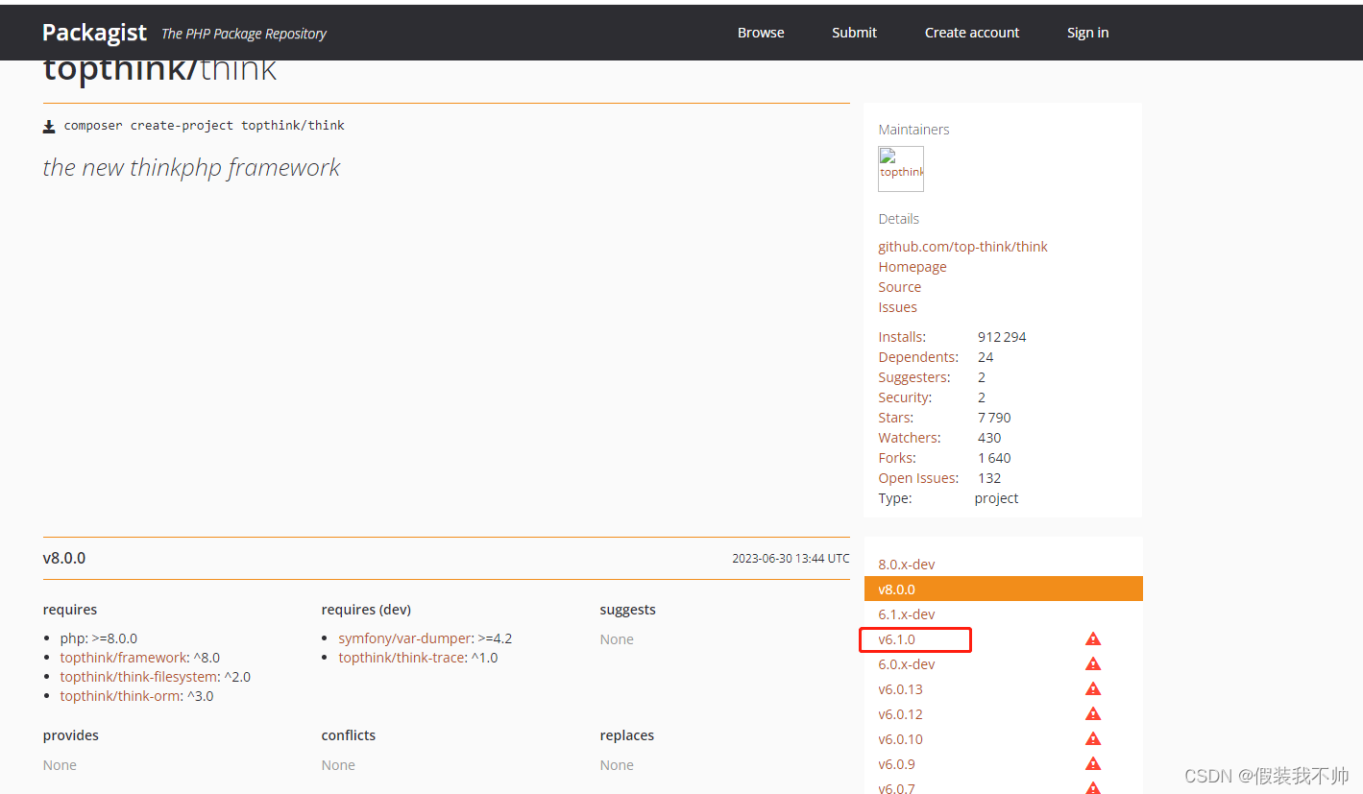View the Dependents list

[x=918, y=357]
